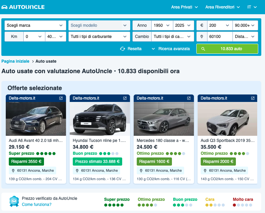Click Risparmi 2000 € badge
Screen dimensions: 265x213
(218, 162)
